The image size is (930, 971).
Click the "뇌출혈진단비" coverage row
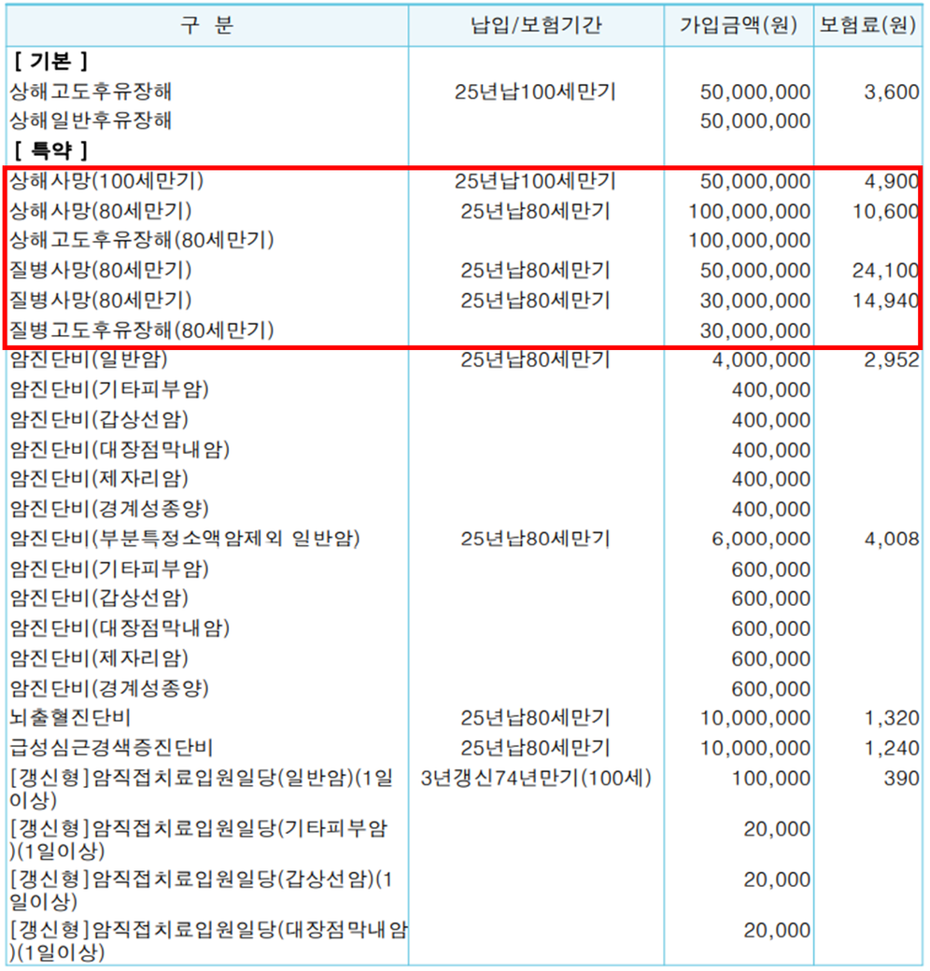pyautogui.click(x=70, y=718)
